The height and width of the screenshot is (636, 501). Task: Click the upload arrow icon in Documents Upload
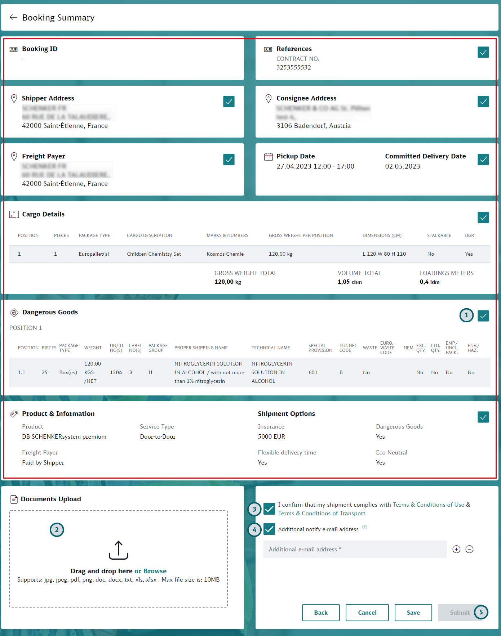[x=118, y=550]
